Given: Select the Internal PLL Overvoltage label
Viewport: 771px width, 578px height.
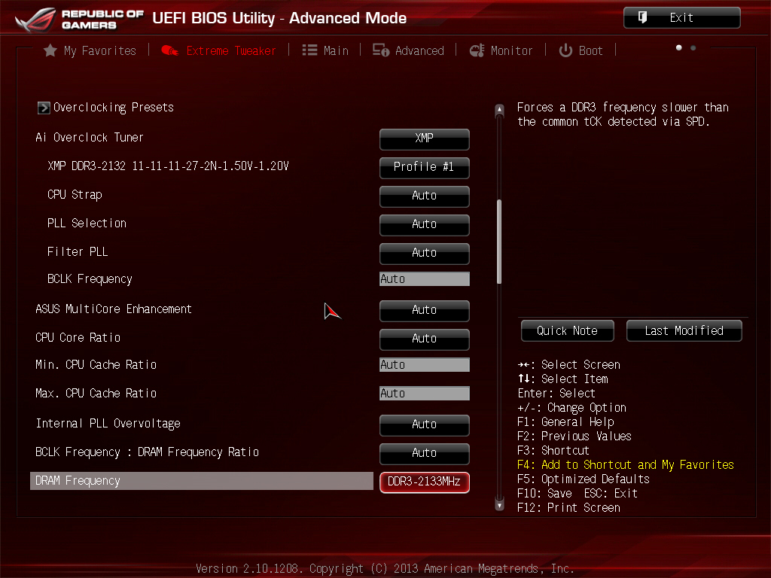Looking at the screenshot, I should [108, 423].
